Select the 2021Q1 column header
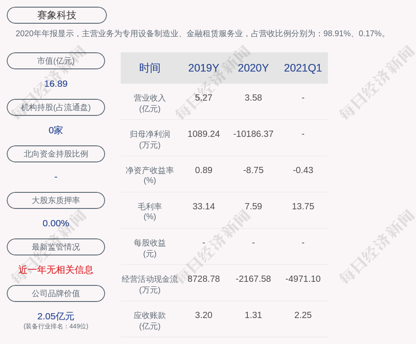This screenshot has height=344, width=416. click(x=303, y=68)
